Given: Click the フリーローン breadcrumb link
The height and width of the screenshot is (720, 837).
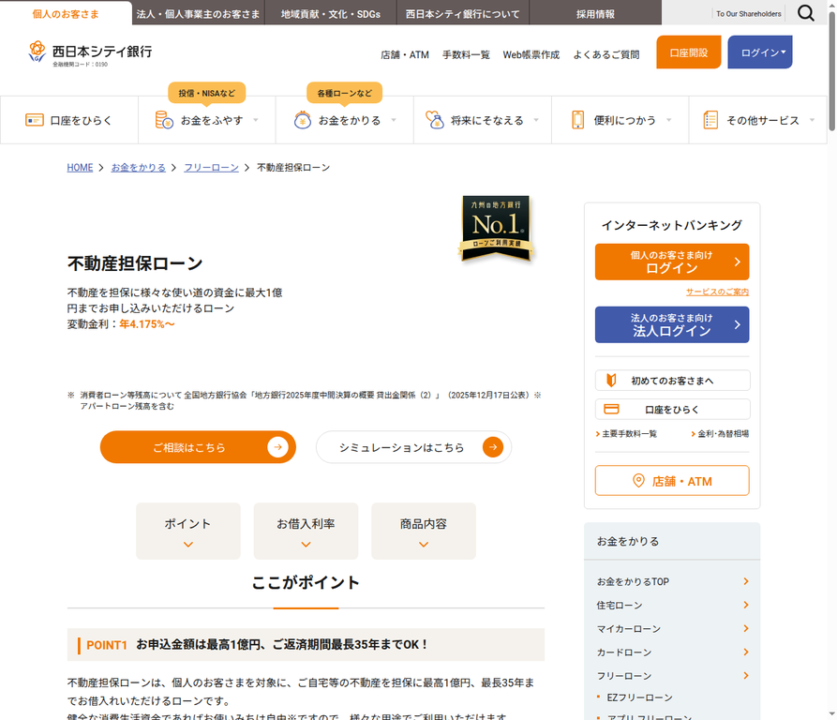Looking at the screenshot, I should coord(212,167).
